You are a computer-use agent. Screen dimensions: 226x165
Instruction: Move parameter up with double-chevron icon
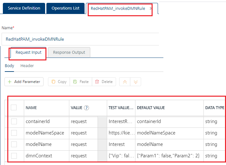(125, 82)
